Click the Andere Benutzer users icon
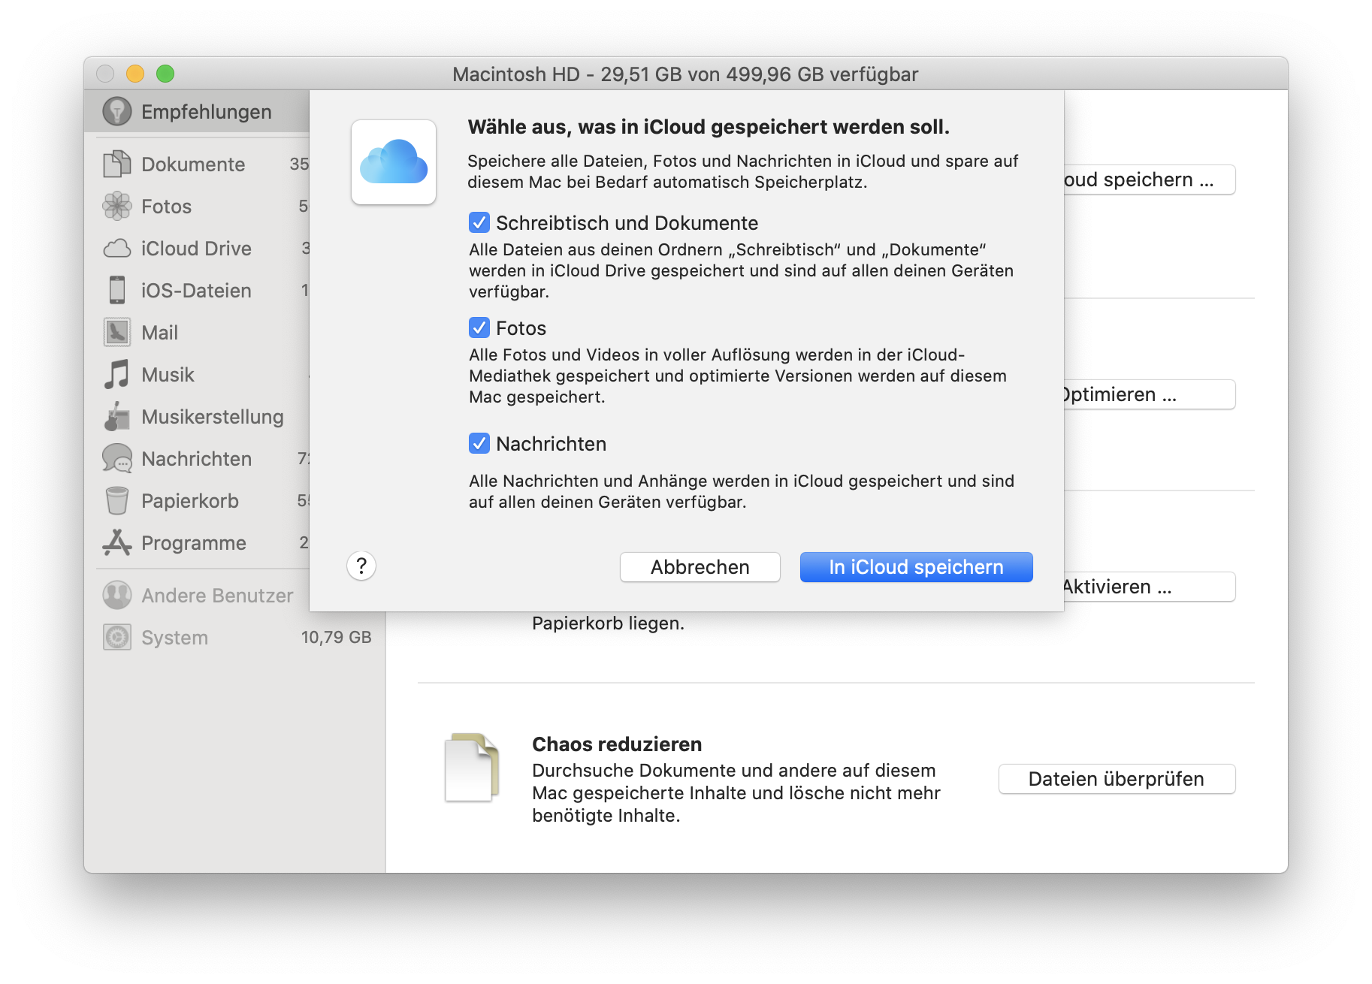Viewport: 1372px width, 984px height. pos(117,595)
